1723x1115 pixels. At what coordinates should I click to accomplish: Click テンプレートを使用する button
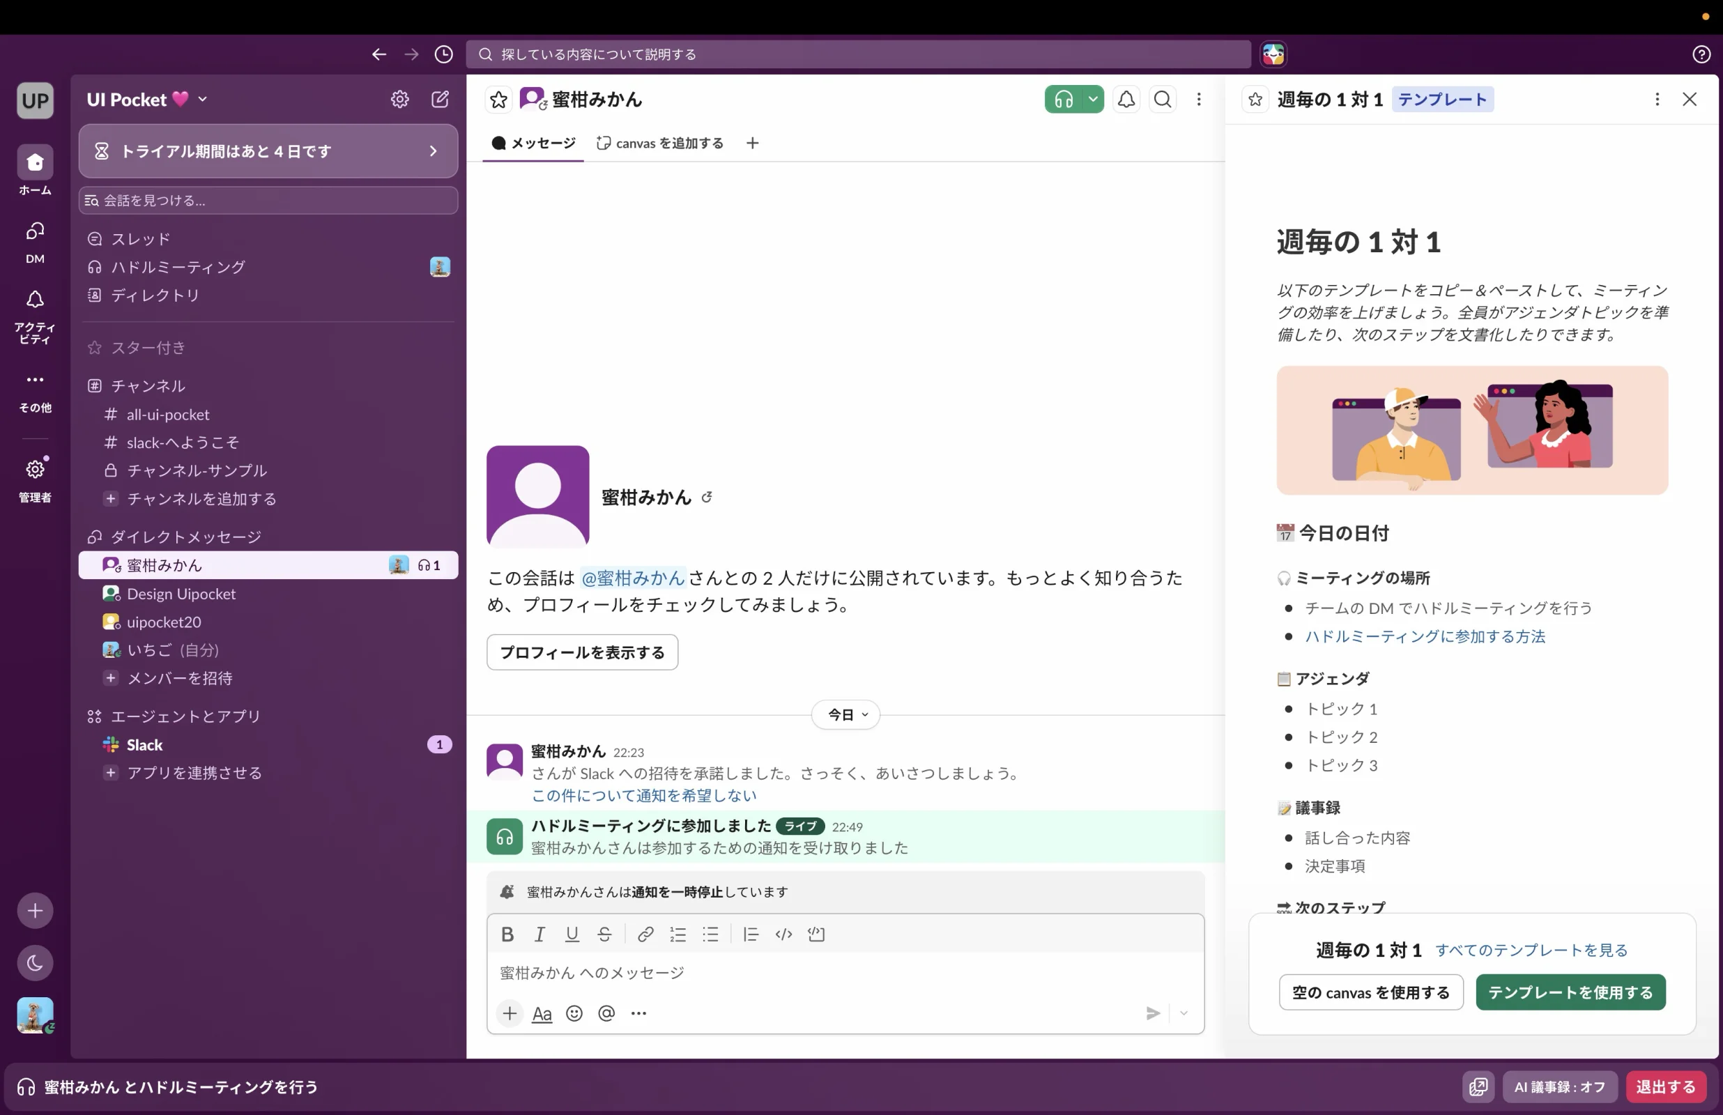[1570, 992]
